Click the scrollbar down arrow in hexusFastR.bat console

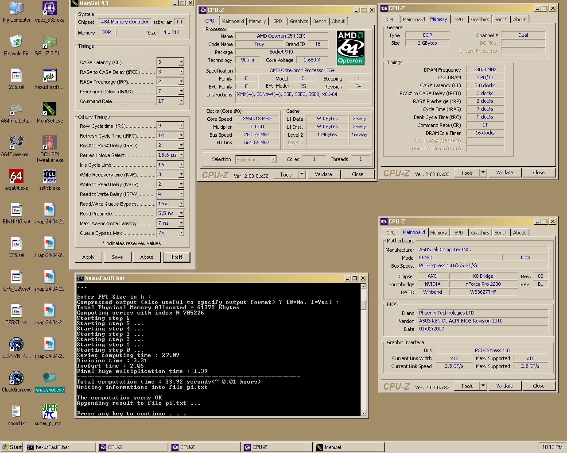click(363, 413)
